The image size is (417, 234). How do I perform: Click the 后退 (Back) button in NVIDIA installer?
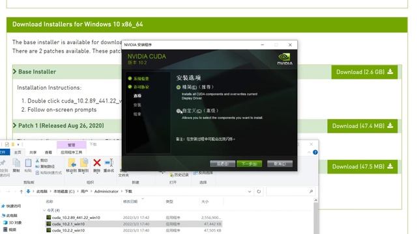pyautogui.click(x=222, y=164)
